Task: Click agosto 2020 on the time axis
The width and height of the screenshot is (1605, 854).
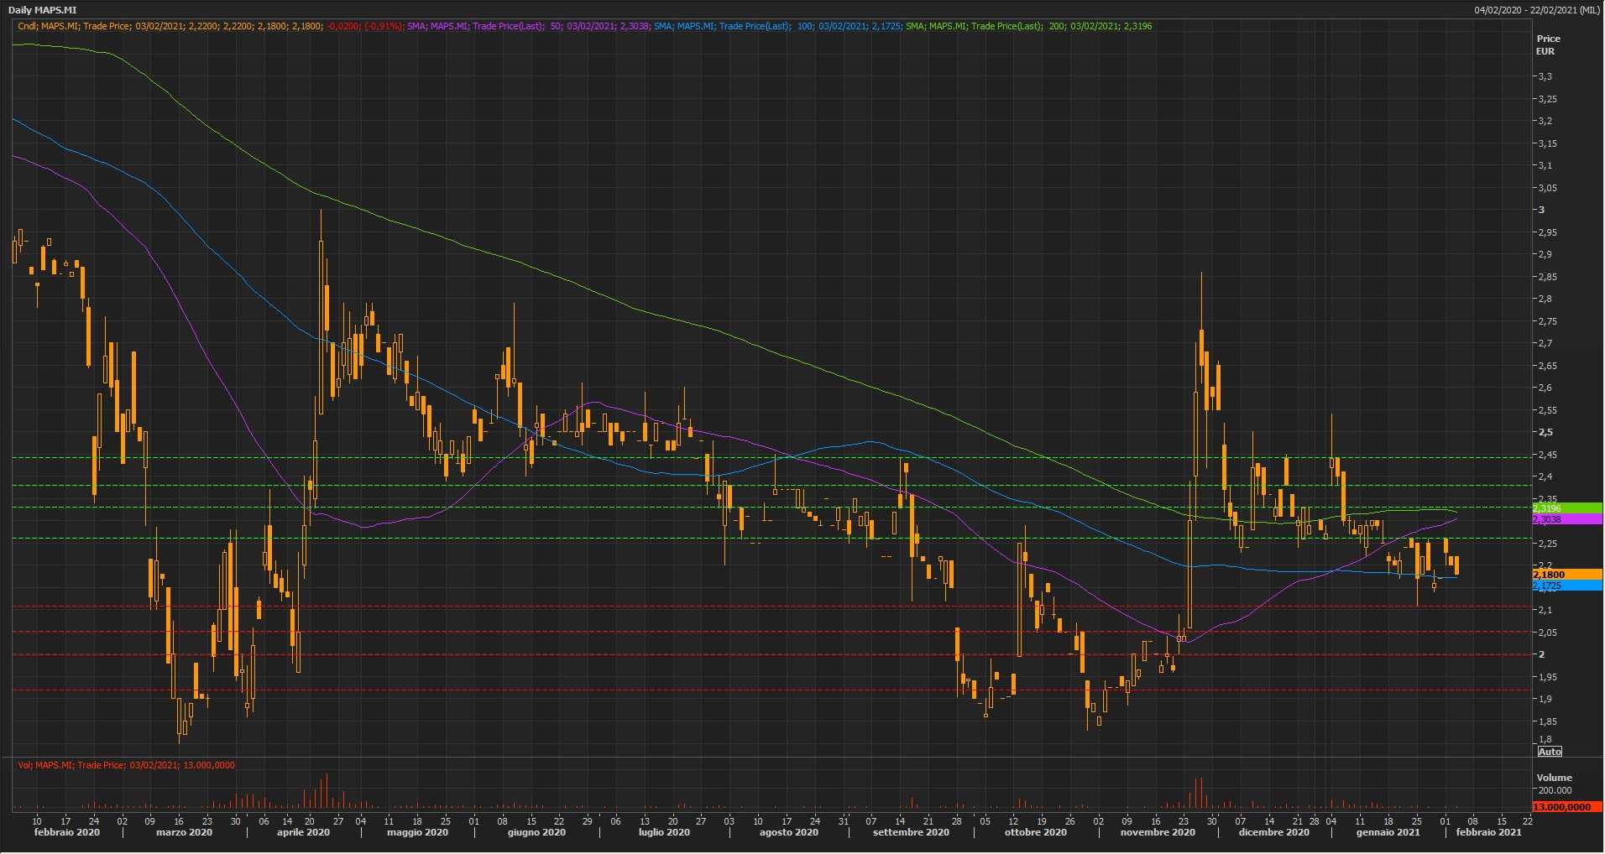Action: point(788,833)
